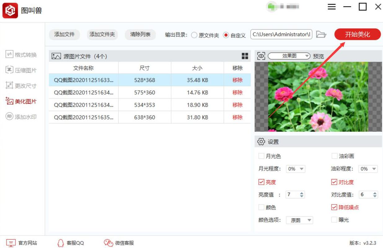The width and height of the screenshot is (383, 248).
Task: Click the source image files picture icon
Action: 56,56
